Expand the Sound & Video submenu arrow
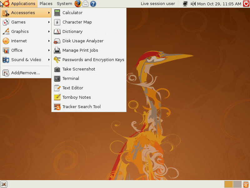The image size is (250, 188). click(x=49, y=60)
